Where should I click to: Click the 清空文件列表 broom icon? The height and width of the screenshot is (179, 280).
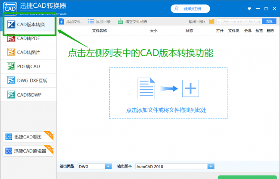point(120,22)
